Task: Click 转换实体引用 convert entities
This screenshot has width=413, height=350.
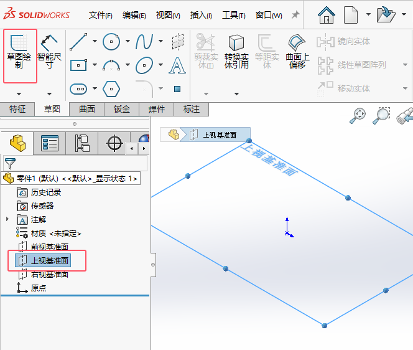Action: [x=236, y=52]
